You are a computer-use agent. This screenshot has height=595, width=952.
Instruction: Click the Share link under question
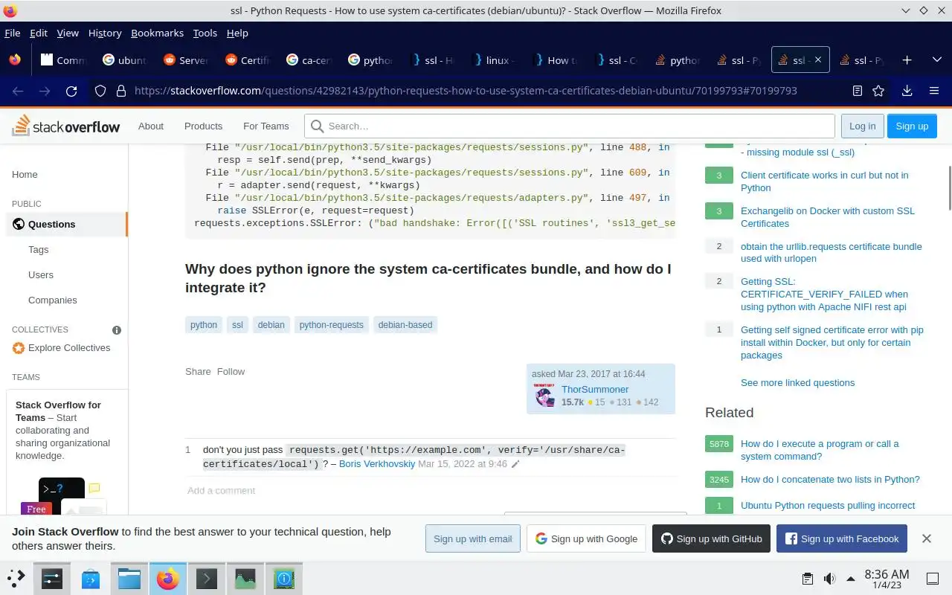pos(198,371)
